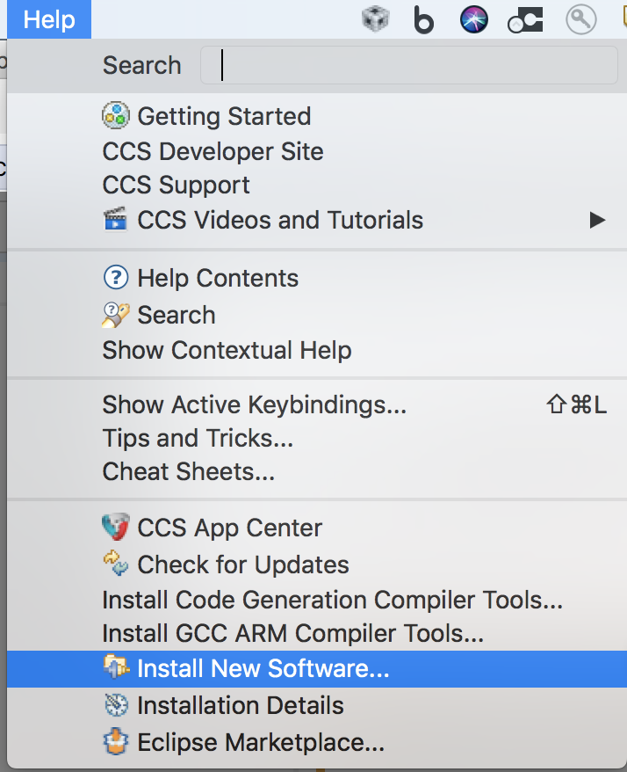Click the Eclipse Marketplace icon
The image size is (627, 772).
116,742
